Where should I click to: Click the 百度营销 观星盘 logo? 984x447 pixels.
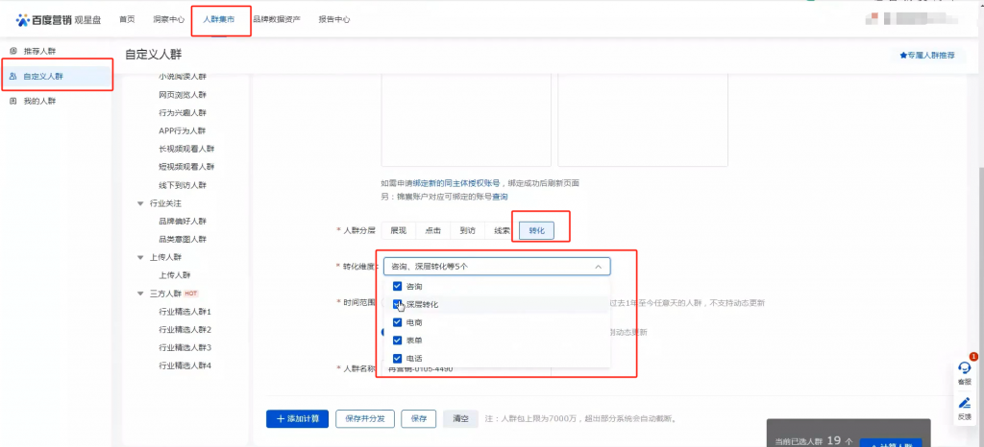pyautogui.click(x=58, y=19)
